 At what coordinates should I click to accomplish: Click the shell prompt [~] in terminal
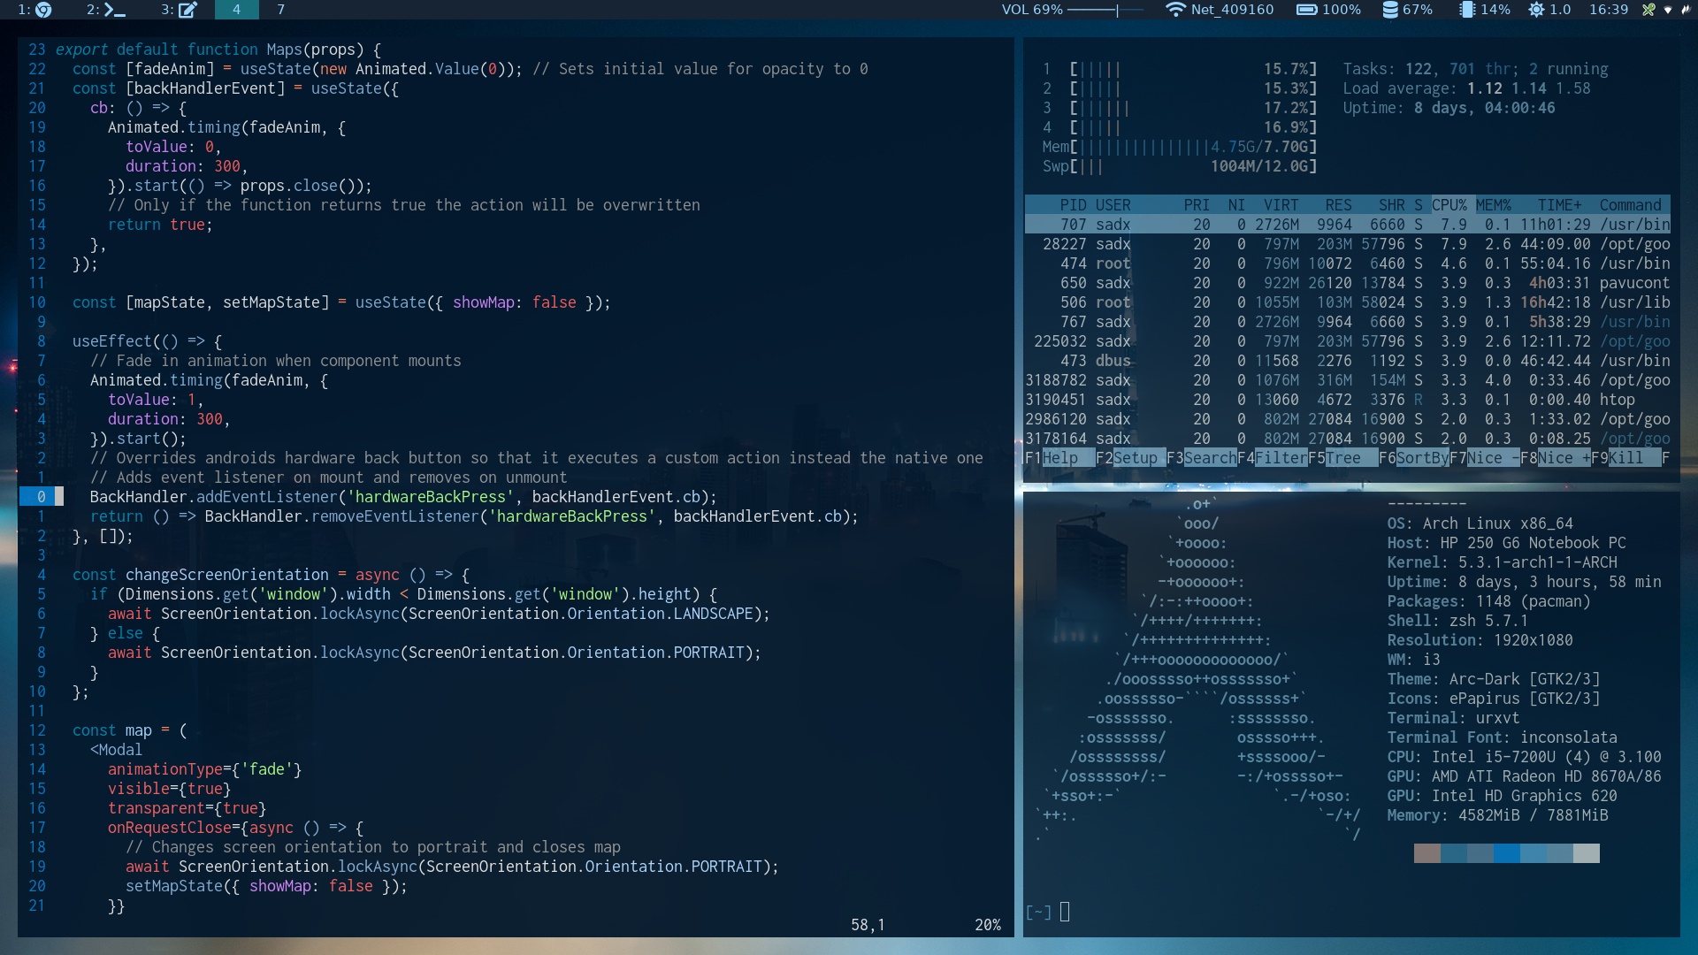[1038, 912]
